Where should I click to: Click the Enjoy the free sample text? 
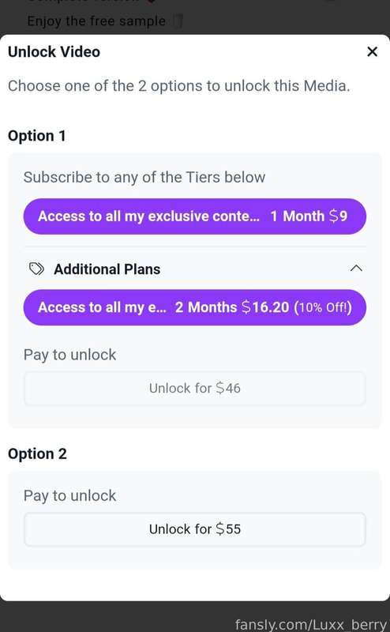[x=96, y=21]
